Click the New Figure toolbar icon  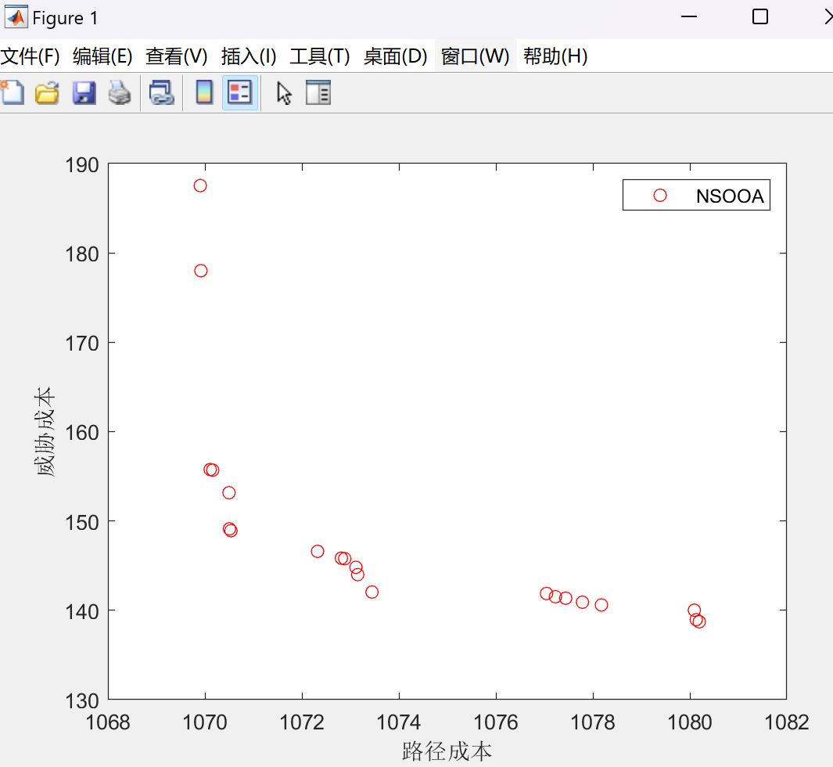[12, 92]
